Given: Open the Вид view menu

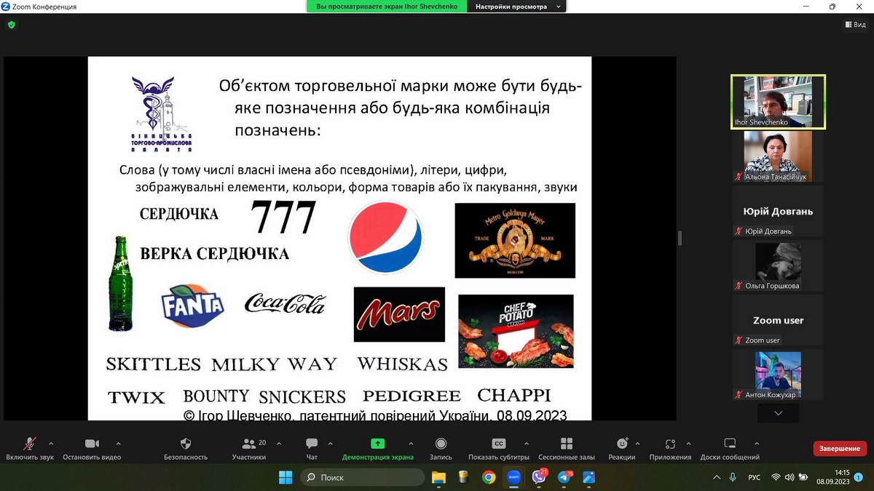Looking at the screenshot, I should (855, 25).
